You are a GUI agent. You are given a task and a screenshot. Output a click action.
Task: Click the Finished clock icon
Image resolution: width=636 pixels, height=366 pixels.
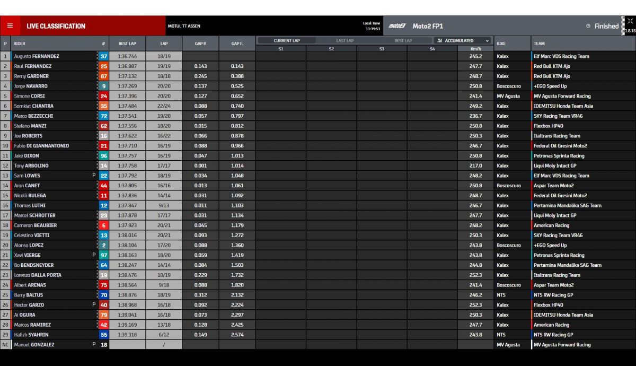point(588,26)
